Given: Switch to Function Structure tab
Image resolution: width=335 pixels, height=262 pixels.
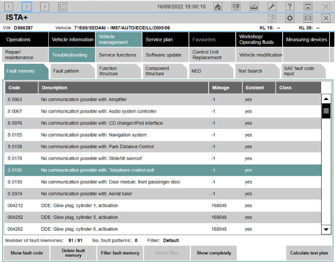Looking at the screenshot, I should click(119, 71).
